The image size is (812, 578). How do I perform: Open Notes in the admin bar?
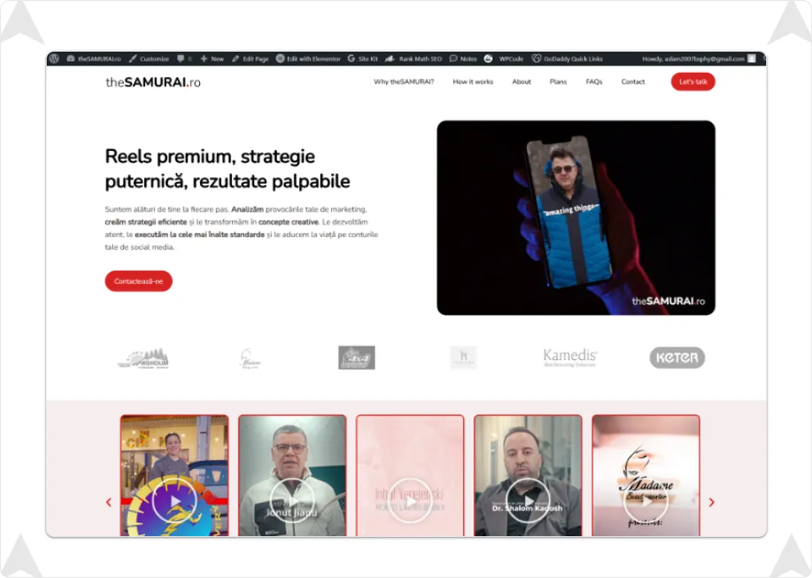pyautogui.click(x=463, y=59)
